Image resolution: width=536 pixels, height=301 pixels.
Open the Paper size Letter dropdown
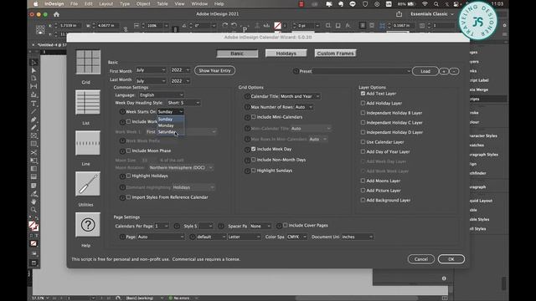coord(245,237)
